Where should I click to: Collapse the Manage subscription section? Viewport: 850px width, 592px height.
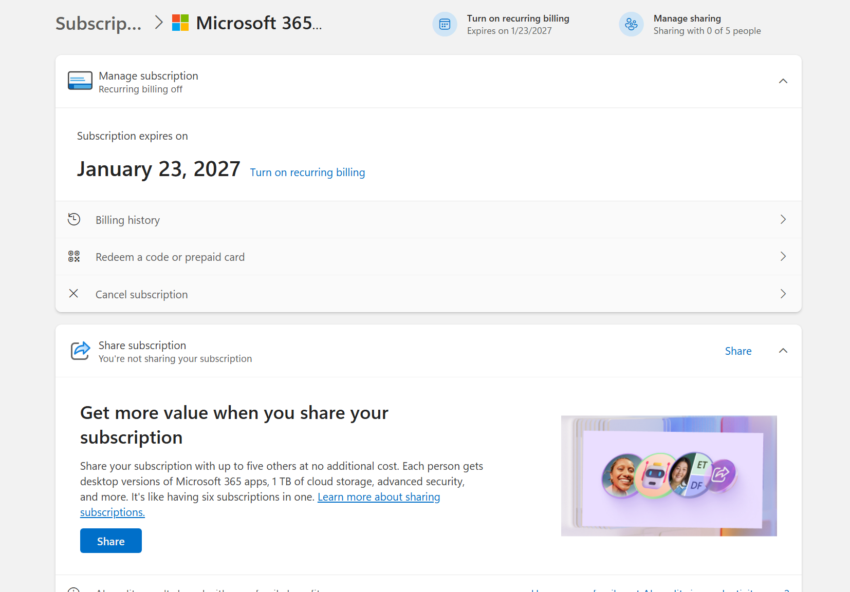click(x=783, y=81)
